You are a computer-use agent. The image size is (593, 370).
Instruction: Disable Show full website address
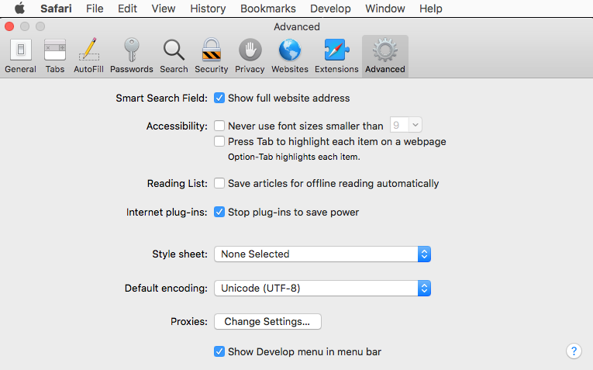point(219,99)
